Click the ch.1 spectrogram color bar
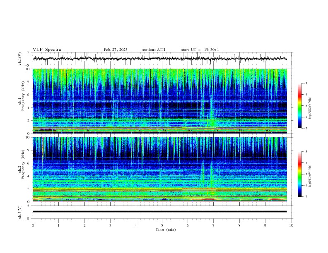The image size is (328, 253). coord(299,106)
